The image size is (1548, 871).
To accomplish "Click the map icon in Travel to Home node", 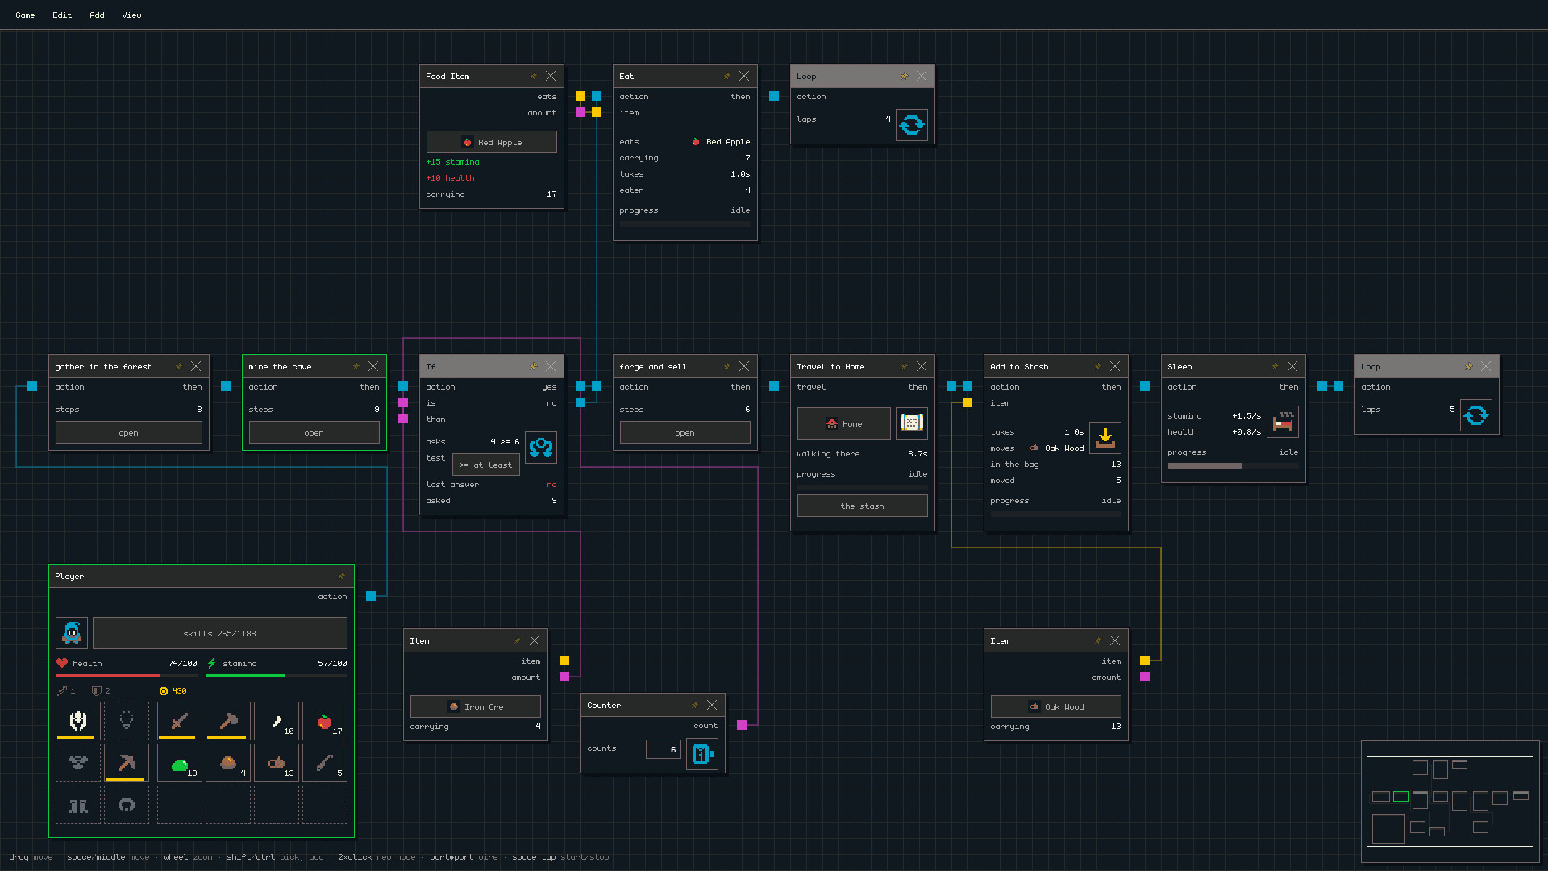I will 912,423.
